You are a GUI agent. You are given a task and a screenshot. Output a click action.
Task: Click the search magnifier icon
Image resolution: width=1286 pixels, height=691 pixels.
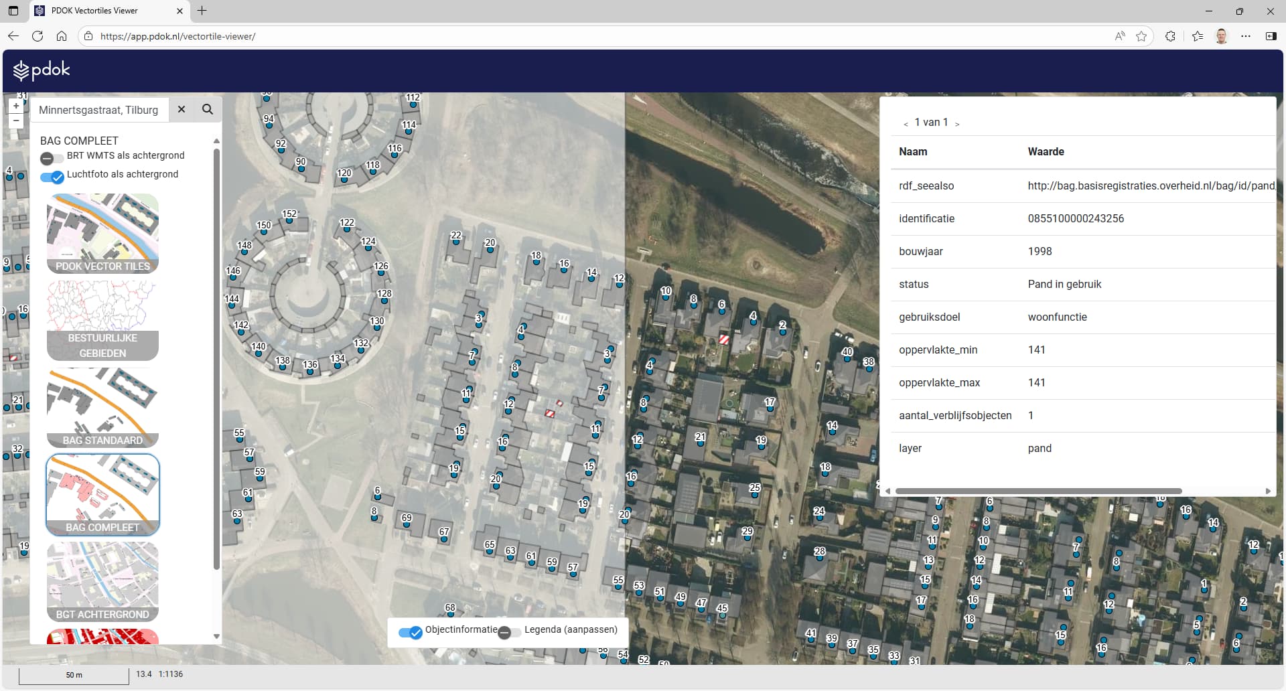coord(208,110)
